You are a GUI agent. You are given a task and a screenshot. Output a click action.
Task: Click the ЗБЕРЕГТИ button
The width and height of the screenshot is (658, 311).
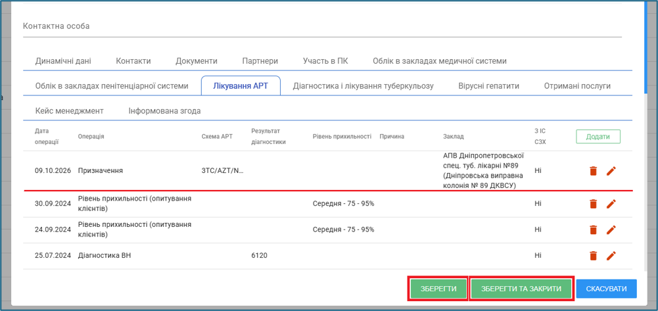pyautogui.click(x=438, y=289)
